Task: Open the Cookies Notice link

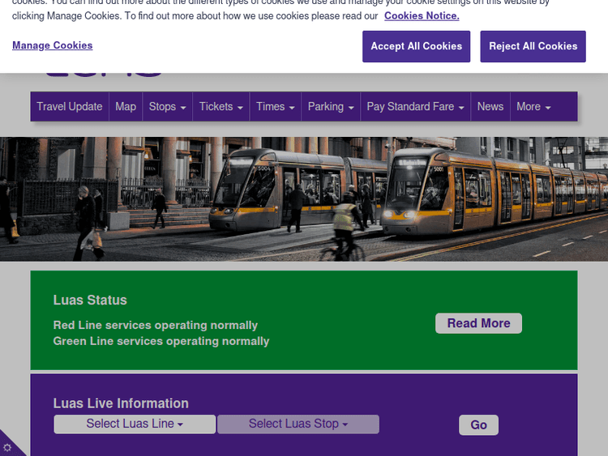Action: pyautogui.click(x=422, y=16)
